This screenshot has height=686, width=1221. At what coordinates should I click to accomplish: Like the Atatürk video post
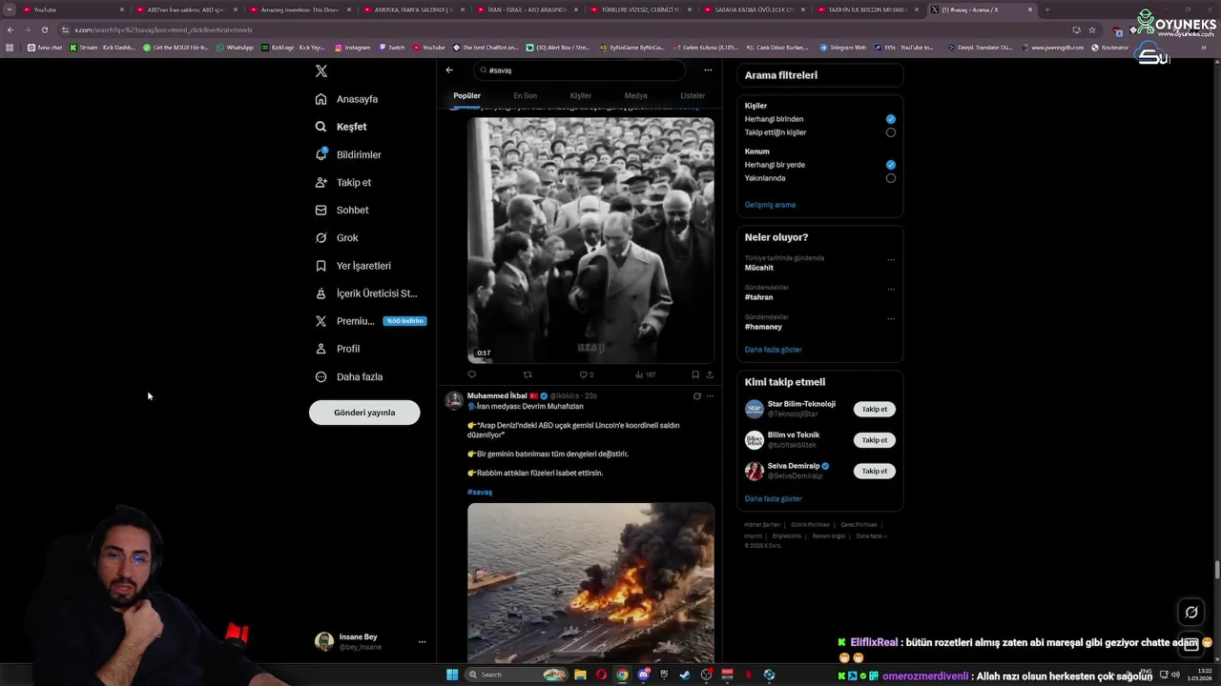[586, 374]
